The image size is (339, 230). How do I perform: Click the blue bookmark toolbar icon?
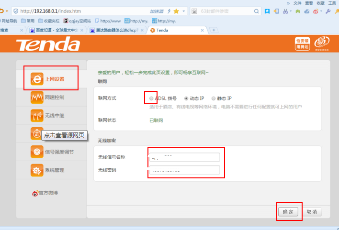tap(267, 11)
